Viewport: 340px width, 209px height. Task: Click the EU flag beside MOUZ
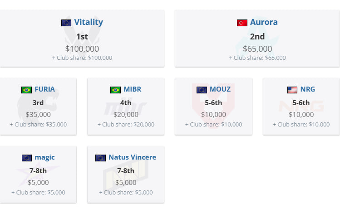(x=202, y=90)
